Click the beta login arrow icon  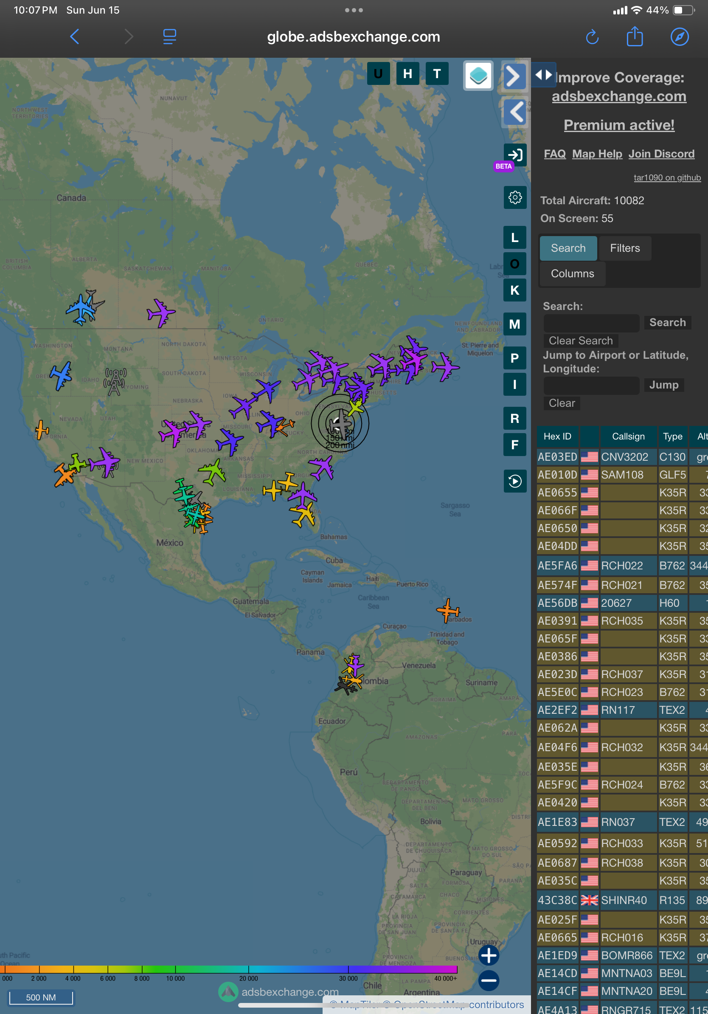(515, 155)
